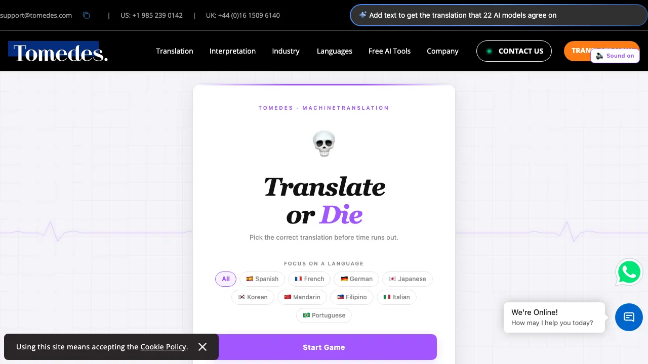Open the WhatsApp chat icon
Viewport: 648px width, 364px height.
[x=629, y=272]
